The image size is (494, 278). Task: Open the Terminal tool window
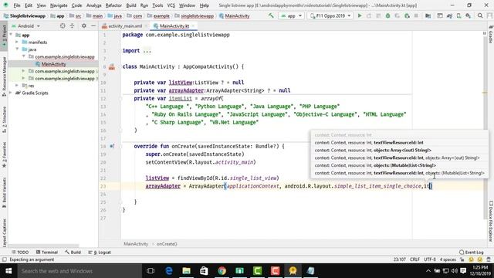tap(47, 253)
